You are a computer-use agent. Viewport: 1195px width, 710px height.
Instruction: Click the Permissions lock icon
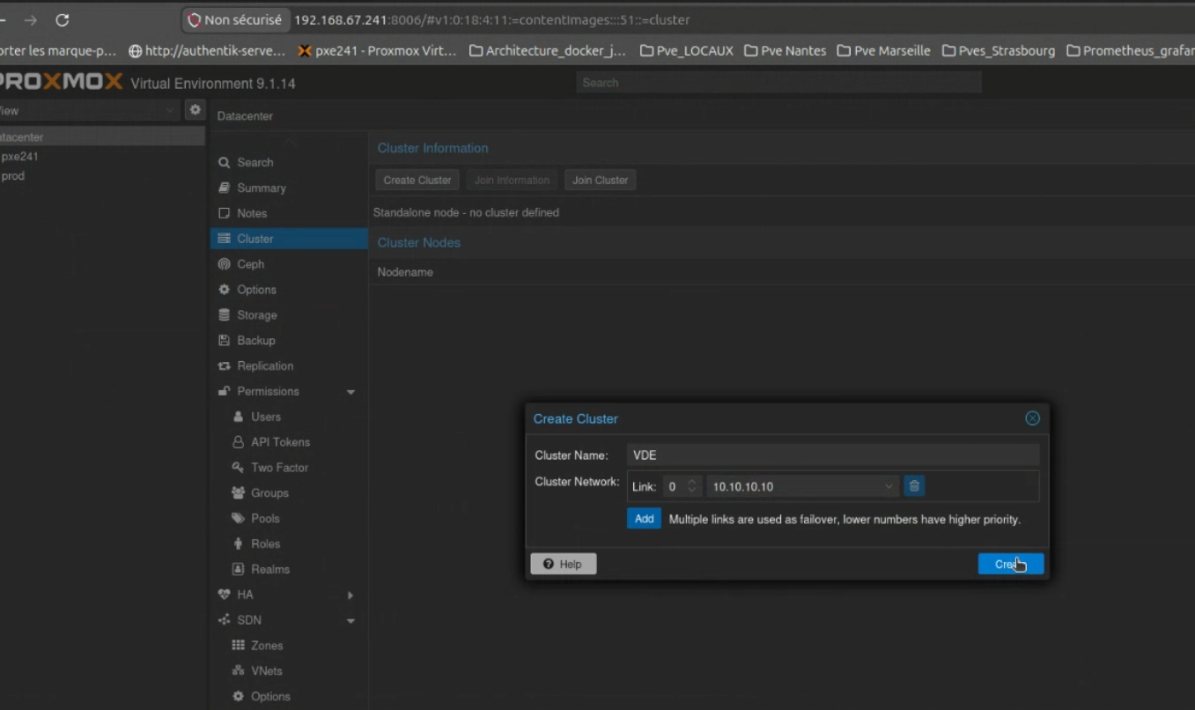coord(224,391)
